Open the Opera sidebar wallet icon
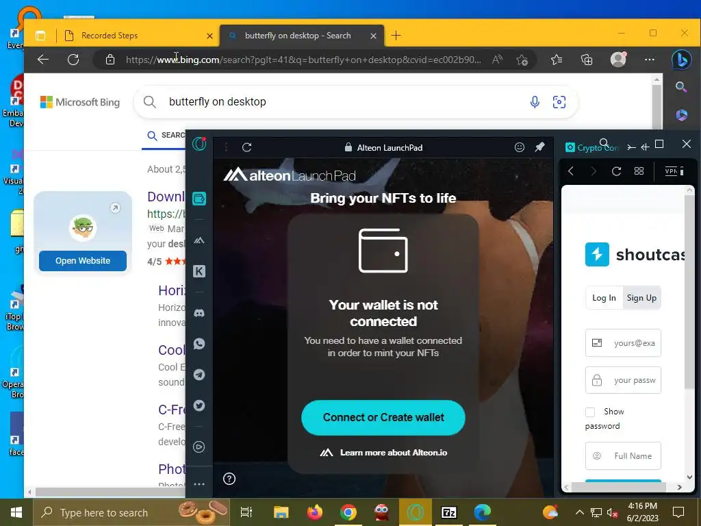The height and width of the screenshot is (526, 701). 199,198
